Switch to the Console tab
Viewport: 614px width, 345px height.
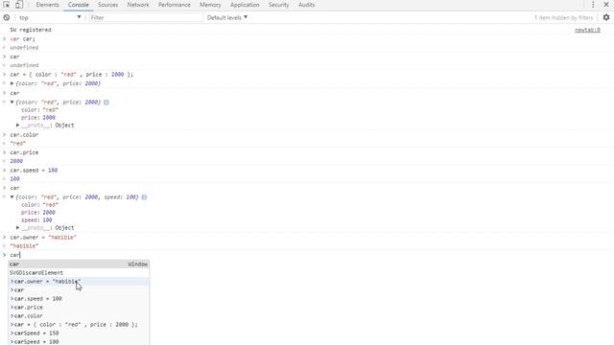coord(79,5)
